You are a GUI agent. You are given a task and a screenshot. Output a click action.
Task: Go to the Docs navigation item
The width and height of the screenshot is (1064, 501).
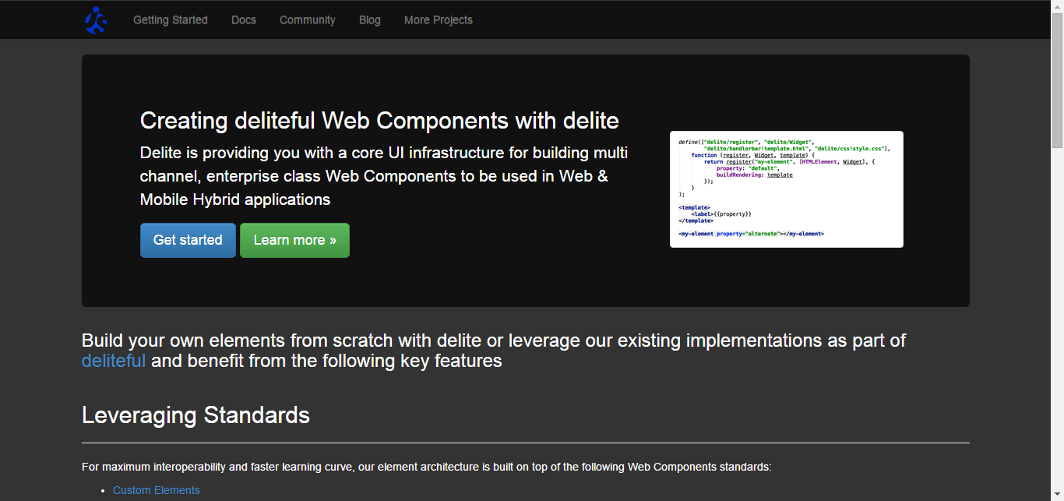[244, 20]
